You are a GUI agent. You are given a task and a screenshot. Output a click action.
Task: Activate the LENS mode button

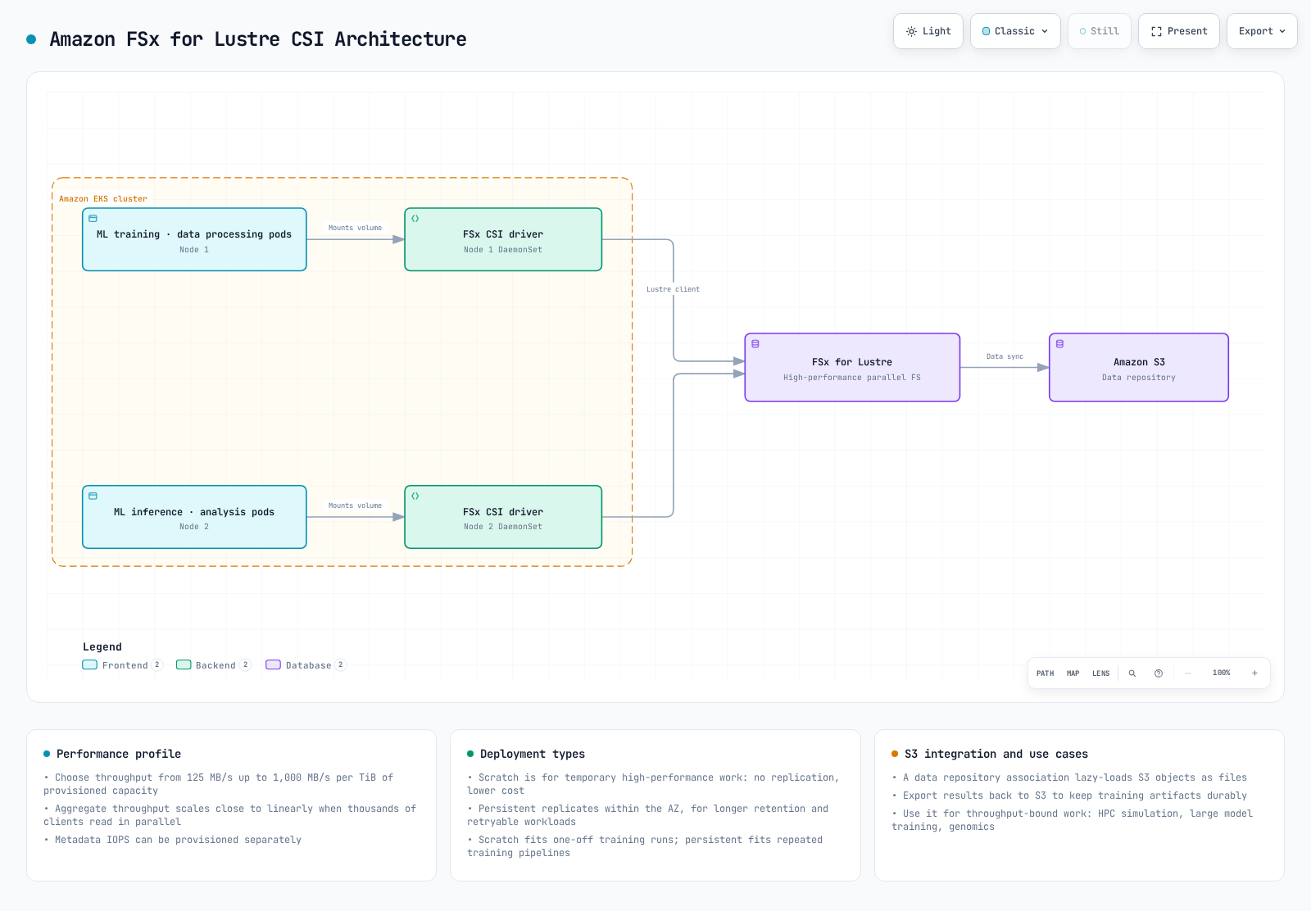pyautogui.click(x=1101, y=673)
